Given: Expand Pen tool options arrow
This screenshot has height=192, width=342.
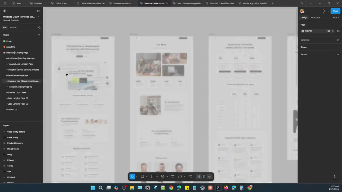Looking at the screenshot, I should point(167,177).
